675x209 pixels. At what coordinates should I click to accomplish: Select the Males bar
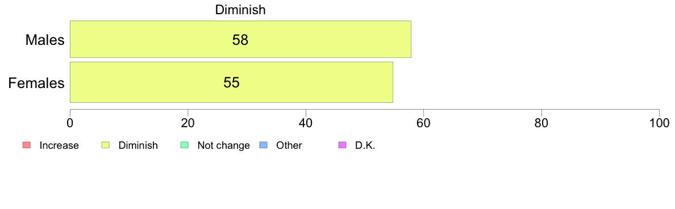tap(241, 39)
